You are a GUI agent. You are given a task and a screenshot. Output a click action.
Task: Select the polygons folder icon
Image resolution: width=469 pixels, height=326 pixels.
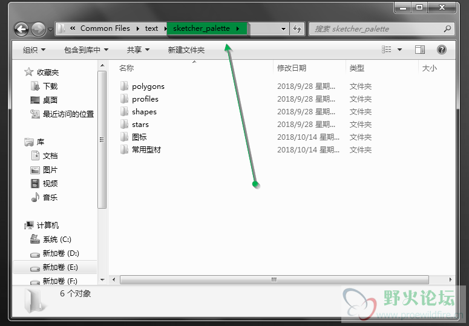pos(124,86)
